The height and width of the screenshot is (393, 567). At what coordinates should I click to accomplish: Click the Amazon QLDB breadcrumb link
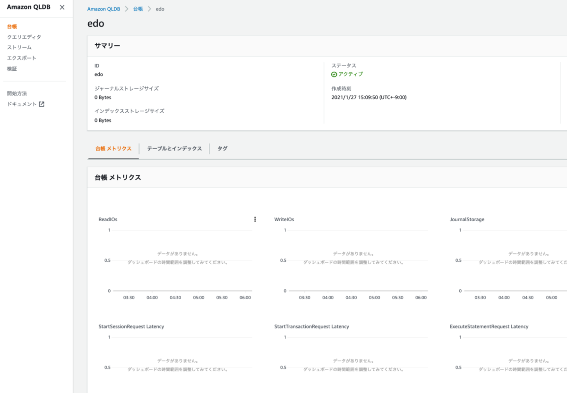[x=103, y=9]
